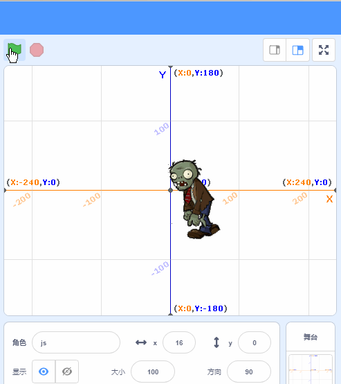Click the x position field showing 16
This screenshot has width=341, height=384.
(x=179, y=342)
